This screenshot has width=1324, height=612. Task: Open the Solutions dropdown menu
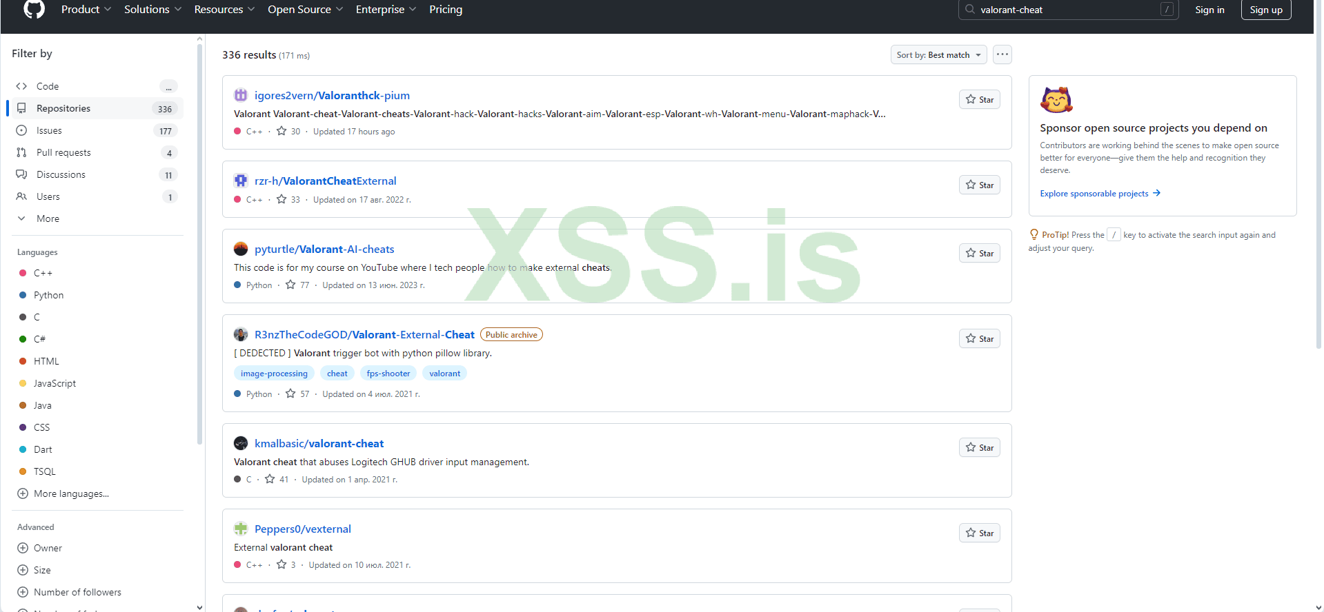pyautogui.click(x=152, y=10)
